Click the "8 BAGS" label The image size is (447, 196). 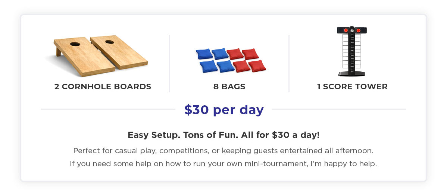pyautogui.click(x=229, y=87)
